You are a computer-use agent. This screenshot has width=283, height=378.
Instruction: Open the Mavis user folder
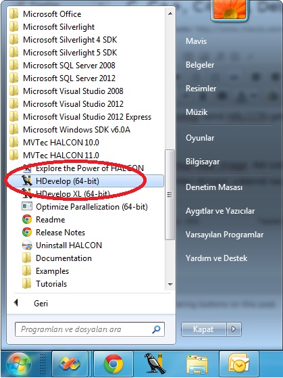tap(196, 41)
